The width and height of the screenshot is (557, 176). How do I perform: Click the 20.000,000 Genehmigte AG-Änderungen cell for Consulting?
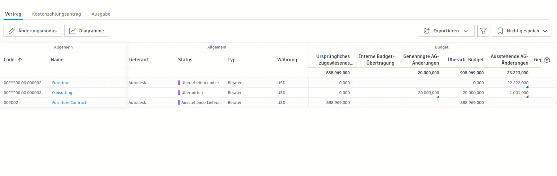428,93
